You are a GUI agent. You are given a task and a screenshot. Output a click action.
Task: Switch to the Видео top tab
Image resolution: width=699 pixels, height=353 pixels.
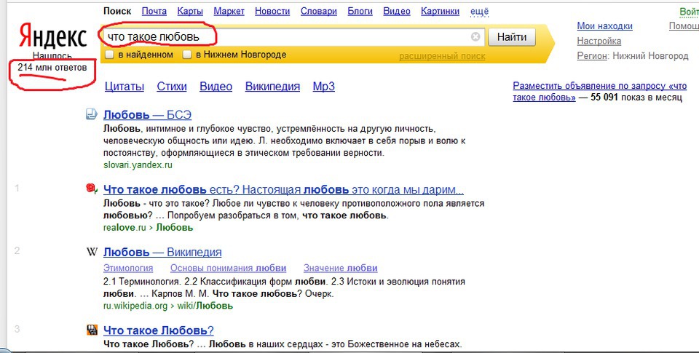tap(397, 12)
